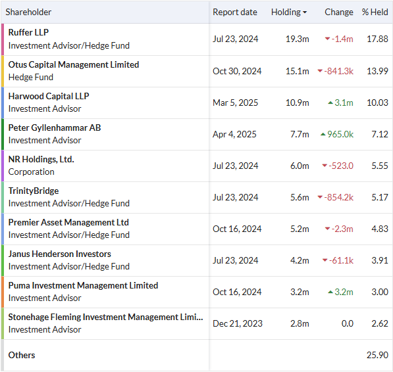Viewport: 393px width, 372px height.
Task: Click red down arrow beside -2.3m
Action: [327, 229]
